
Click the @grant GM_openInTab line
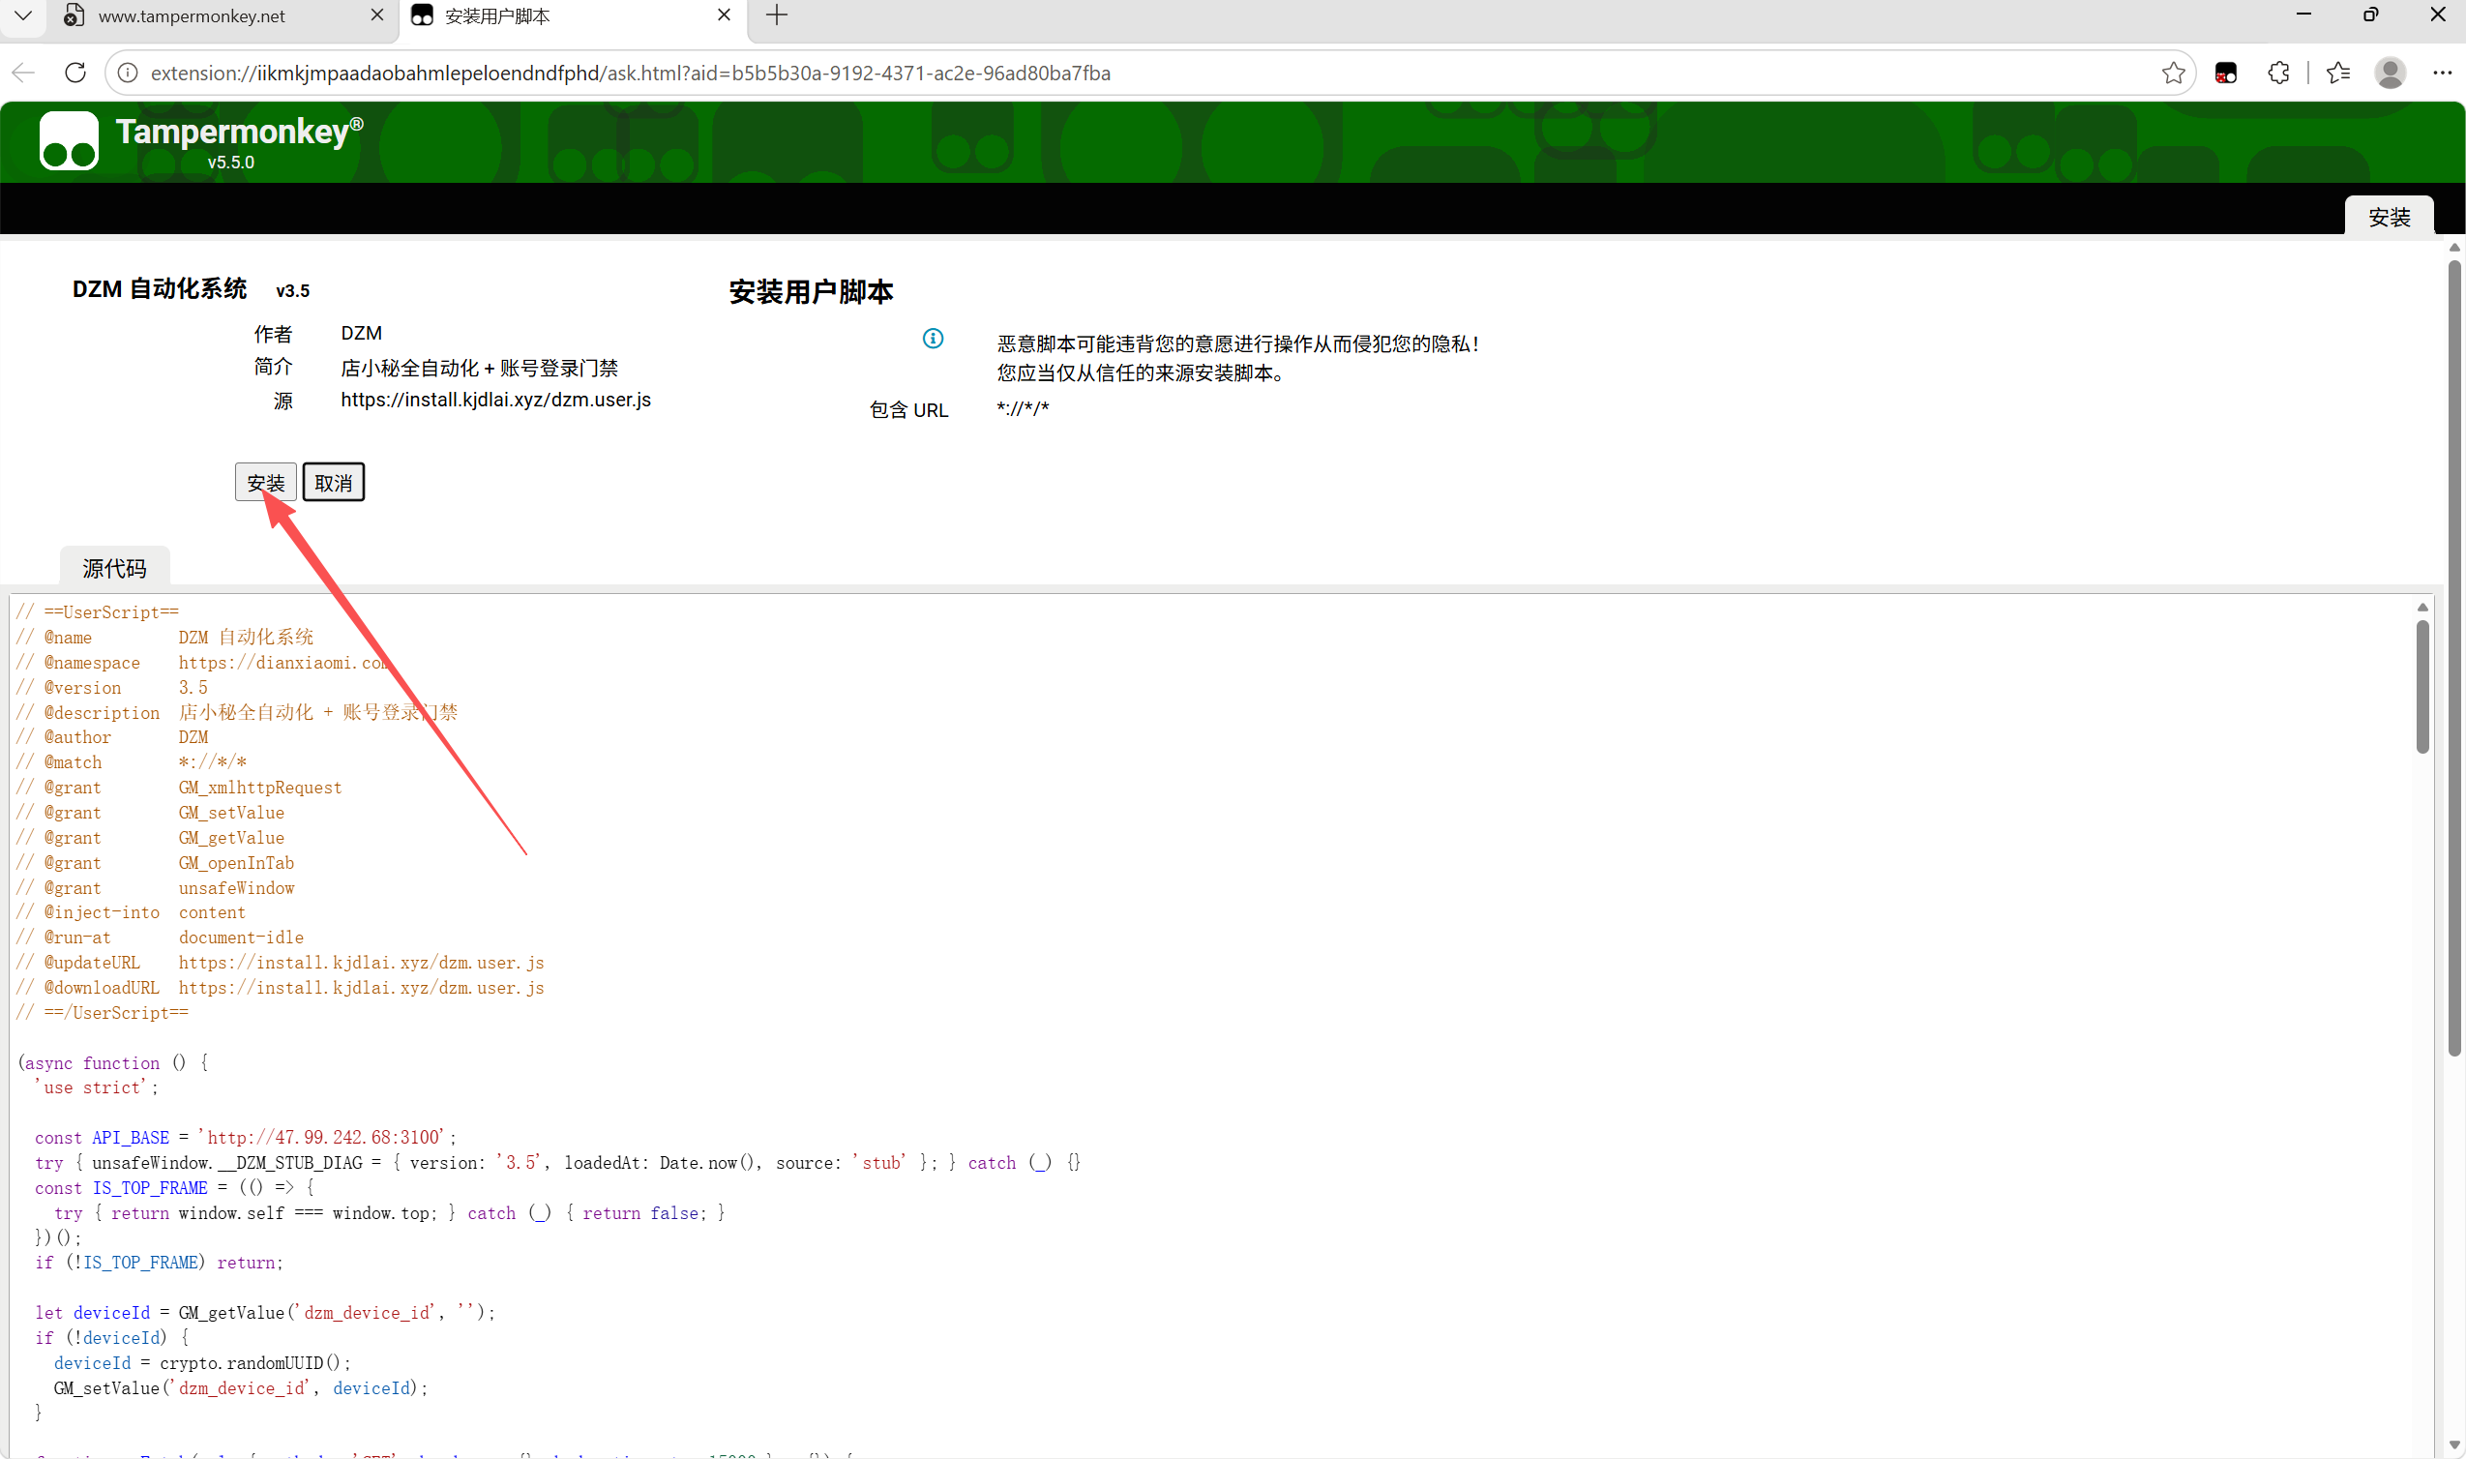156,862
